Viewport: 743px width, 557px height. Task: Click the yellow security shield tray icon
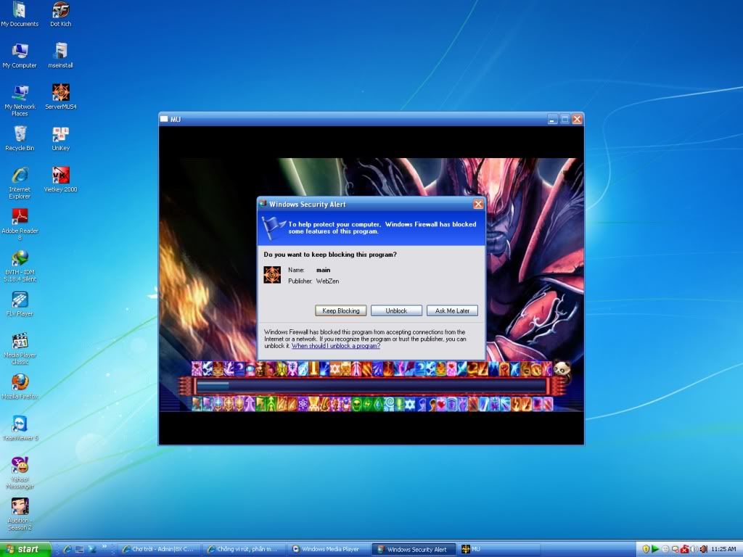[x=645, y=550]
